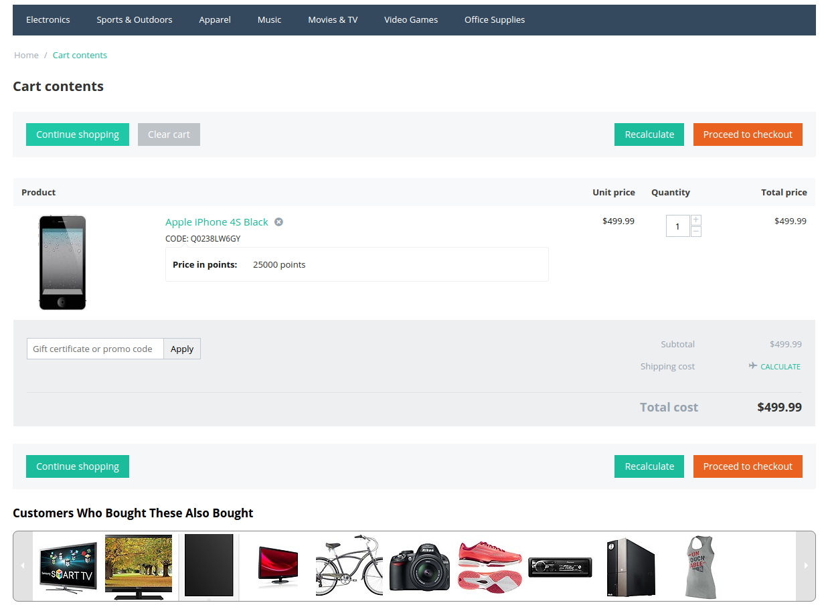Open Samsung Smart TV thumbnail
The width and height of the screenshot is (826, 613).
[x=68, y=567]
